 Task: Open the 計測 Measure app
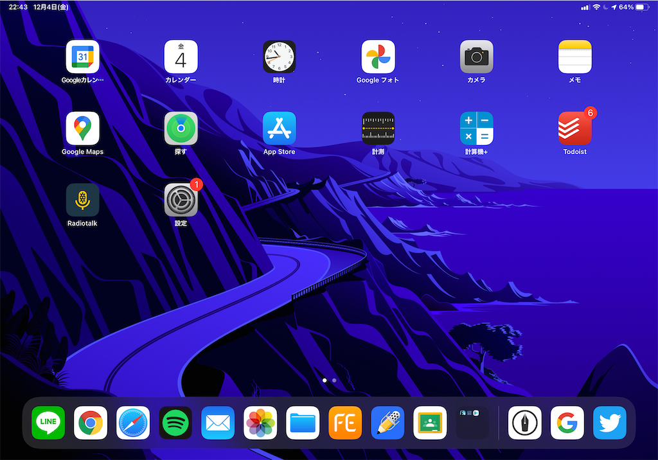378,128
